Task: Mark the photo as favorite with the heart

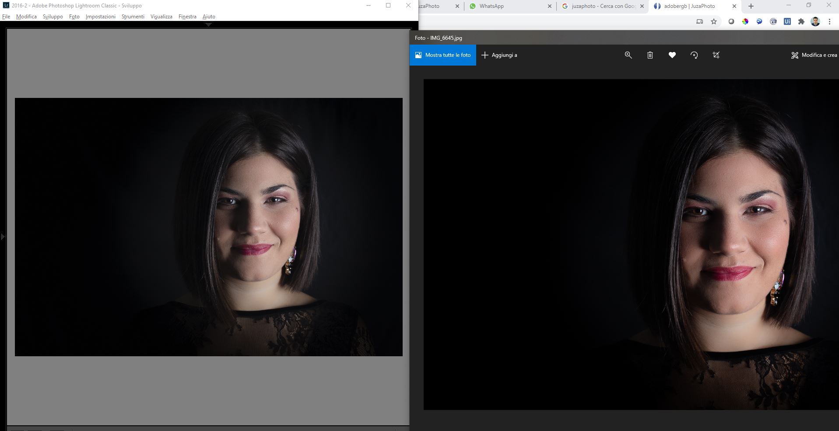Action: 672,55
